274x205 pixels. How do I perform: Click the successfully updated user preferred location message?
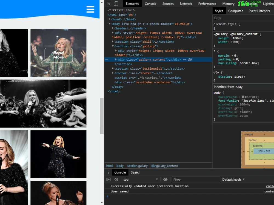pyautogui.click(x=150, y=186)
